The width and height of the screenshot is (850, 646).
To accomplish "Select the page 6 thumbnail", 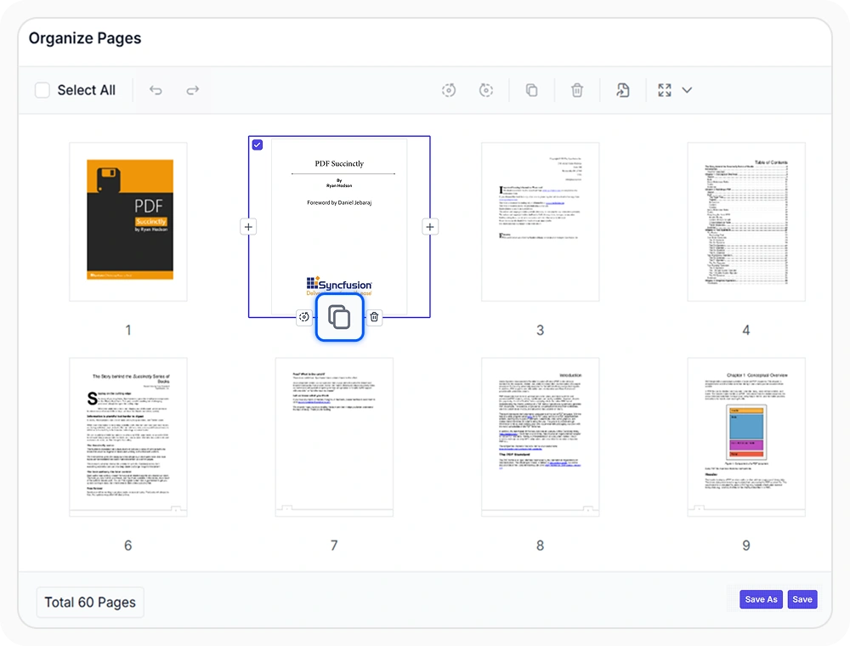I will click(128, 437).
